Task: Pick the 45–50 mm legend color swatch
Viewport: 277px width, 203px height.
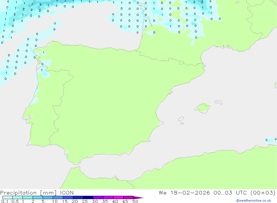Action: tap(128, 197)
